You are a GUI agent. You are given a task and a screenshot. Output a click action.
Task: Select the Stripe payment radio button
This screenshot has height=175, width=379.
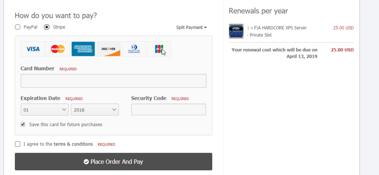tap(47, 27)
